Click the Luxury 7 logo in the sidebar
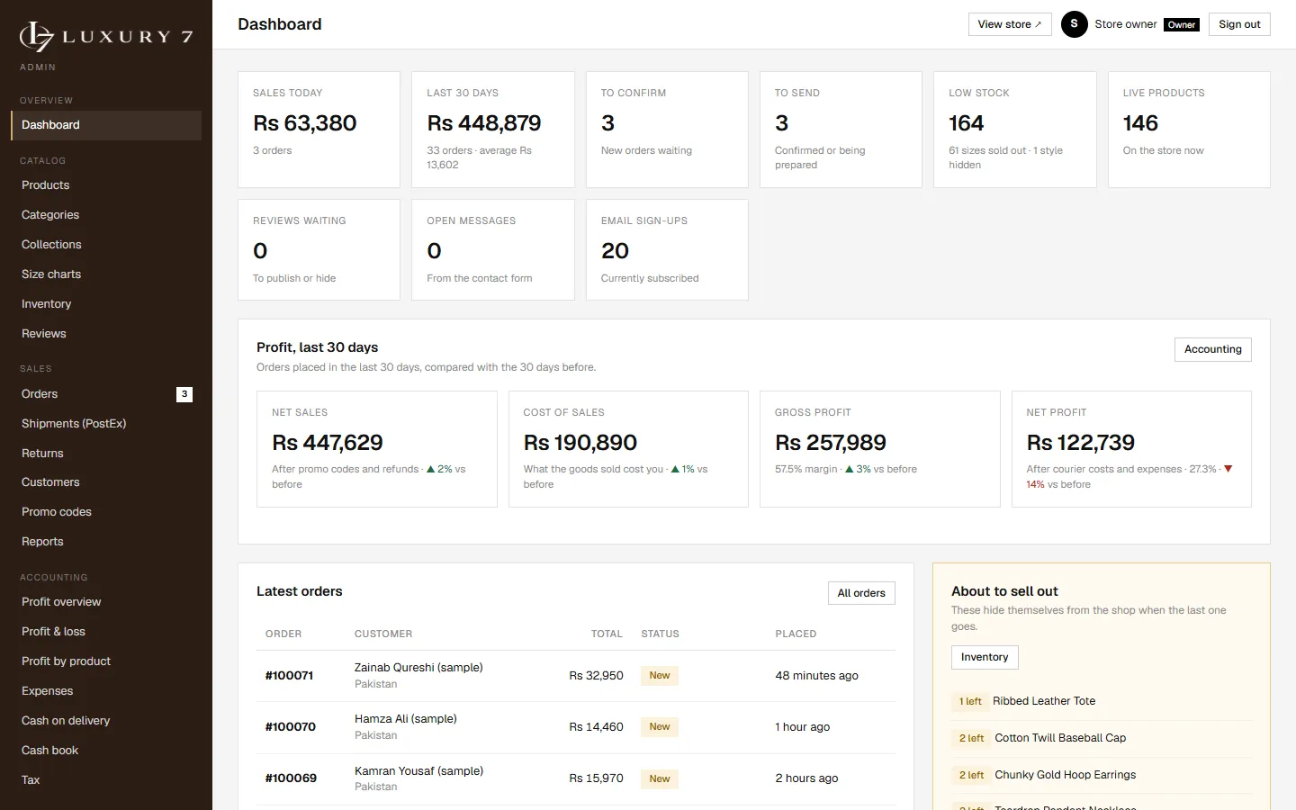Viewport: 1296px width, 810px height. 106,36
